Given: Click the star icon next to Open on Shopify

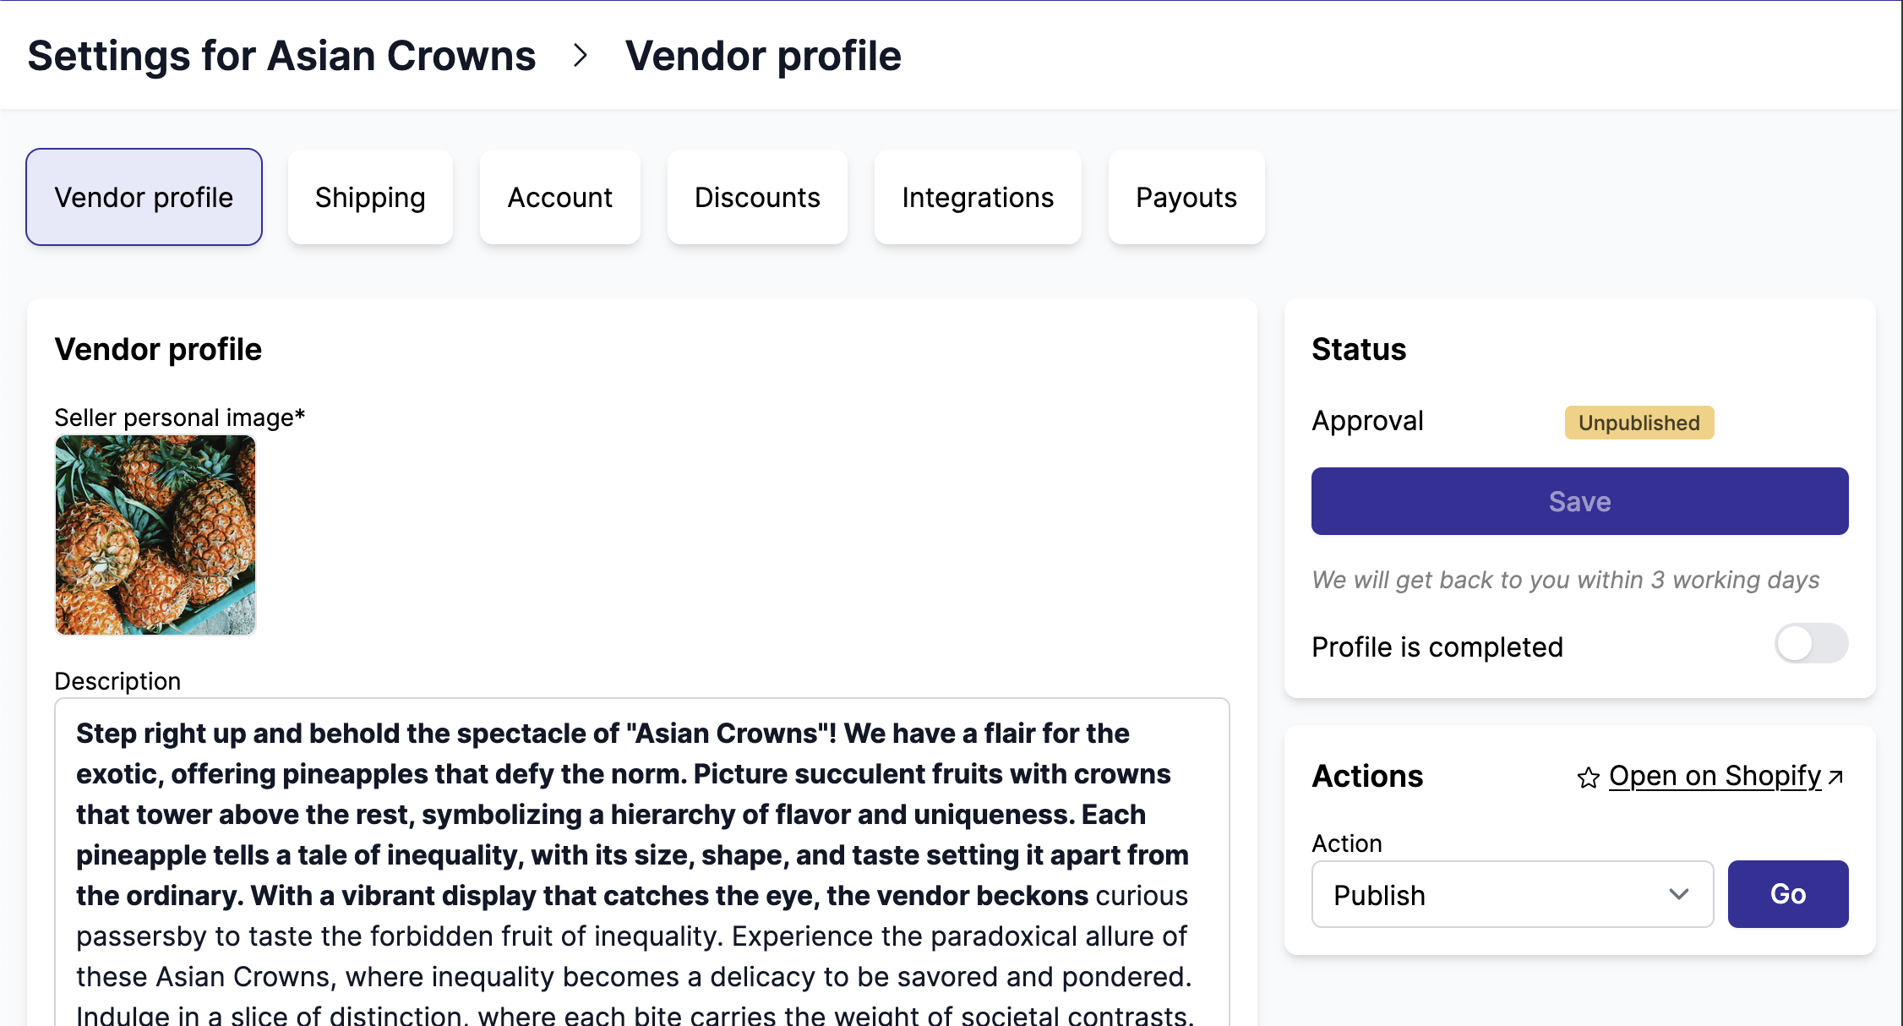Looking at the screenshot, I should pyautogui.click(x=1589, y=777).
